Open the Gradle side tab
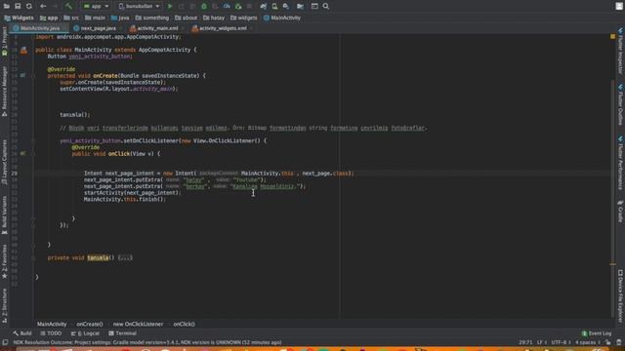The width and height of the screenshot is (625, 351). [621, 211]
